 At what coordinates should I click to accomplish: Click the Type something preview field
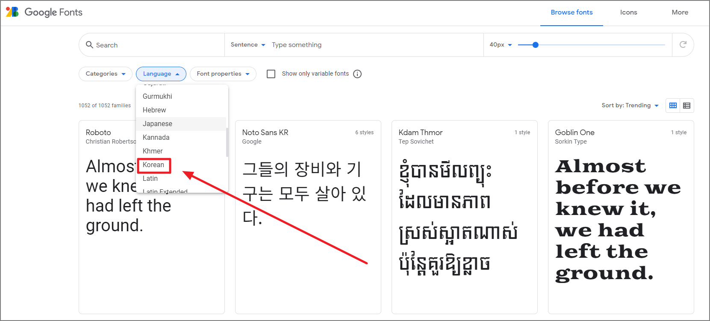point(374,45)
